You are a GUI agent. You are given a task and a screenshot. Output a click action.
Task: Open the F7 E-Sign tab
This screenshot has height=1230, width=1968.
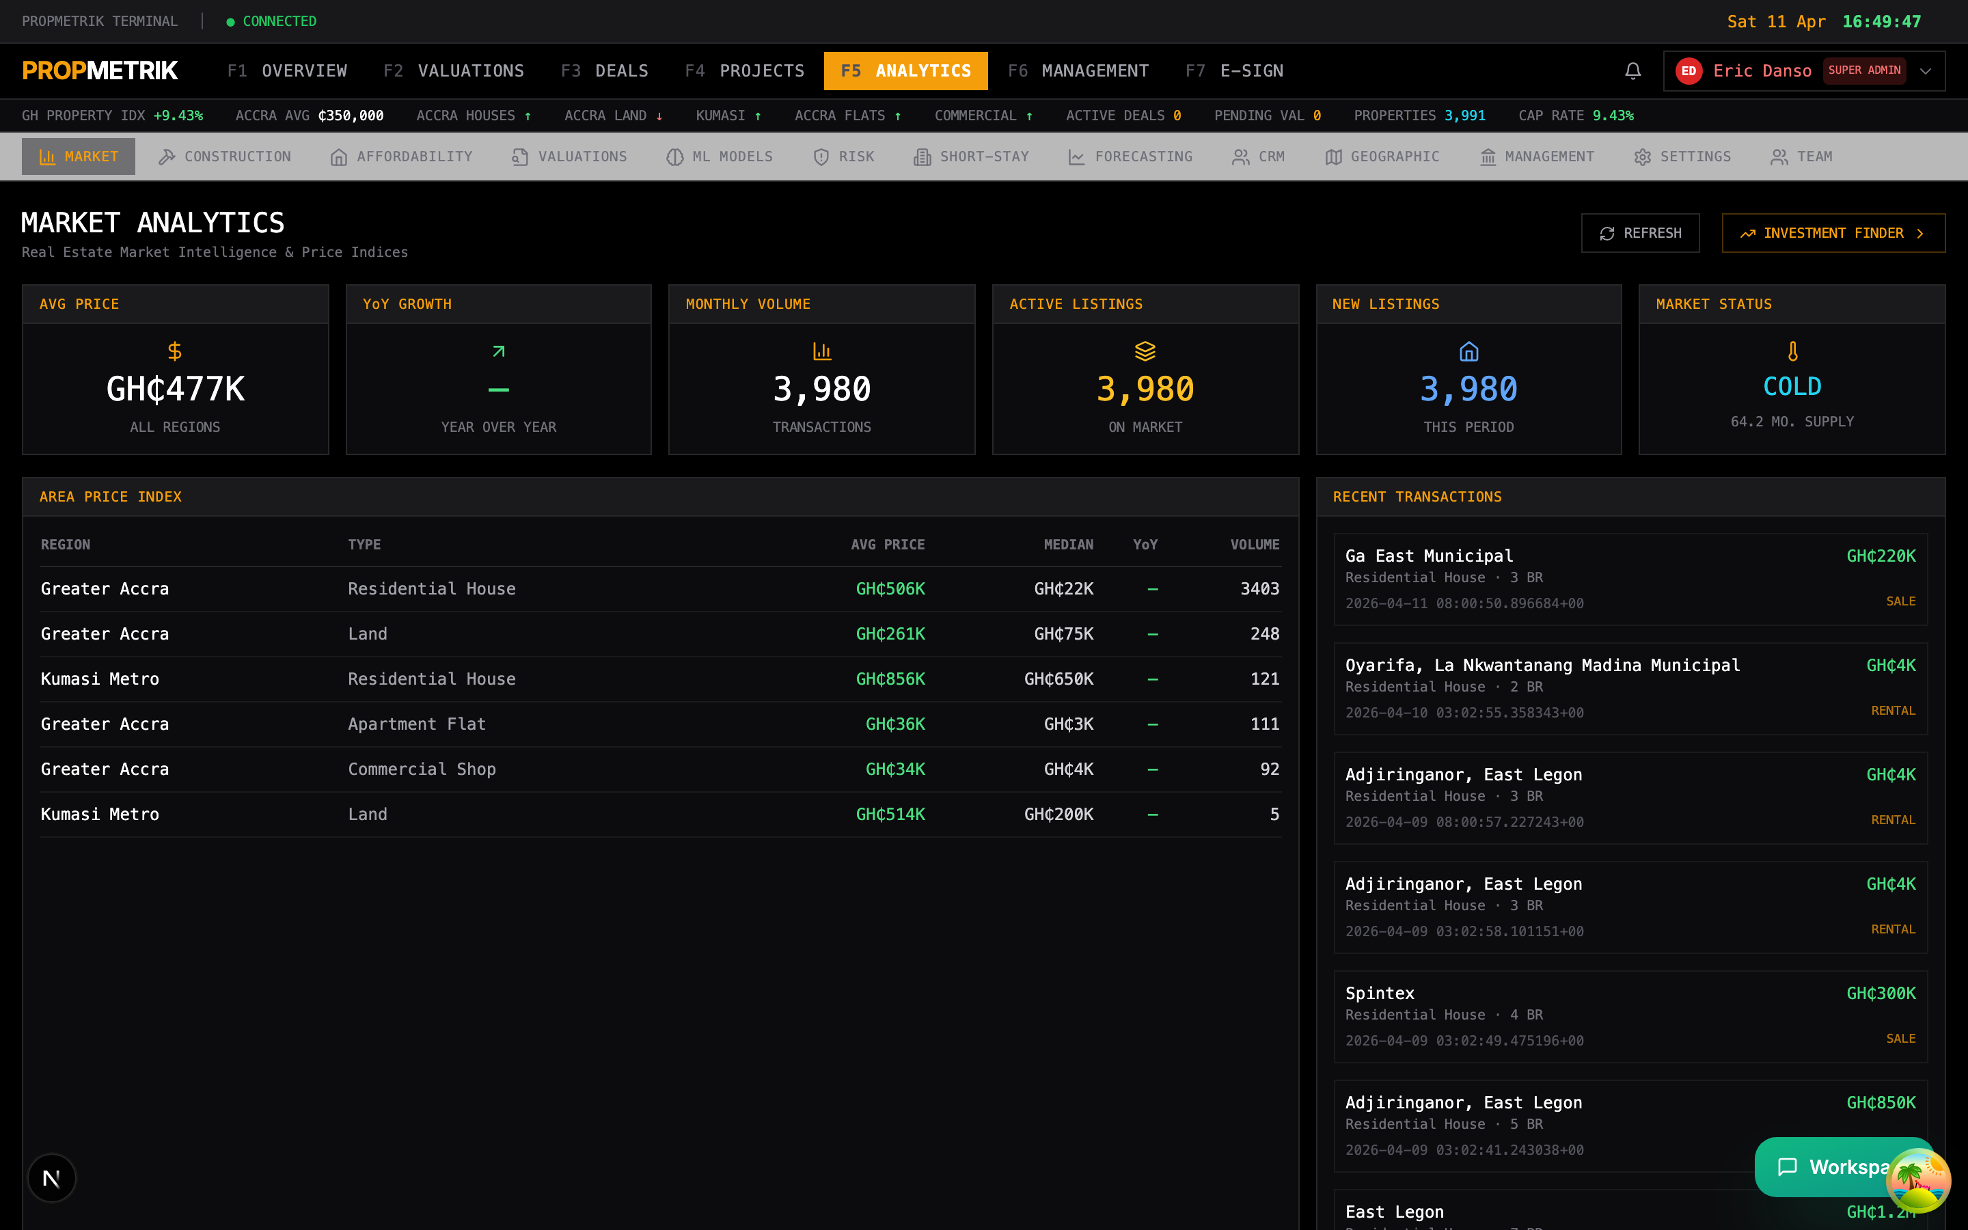(x=1235, y=71)
